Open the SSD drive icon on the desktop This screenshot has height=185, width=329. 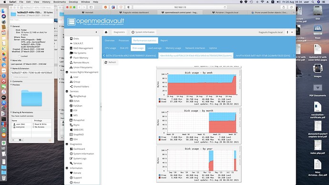tap(318, 10)
